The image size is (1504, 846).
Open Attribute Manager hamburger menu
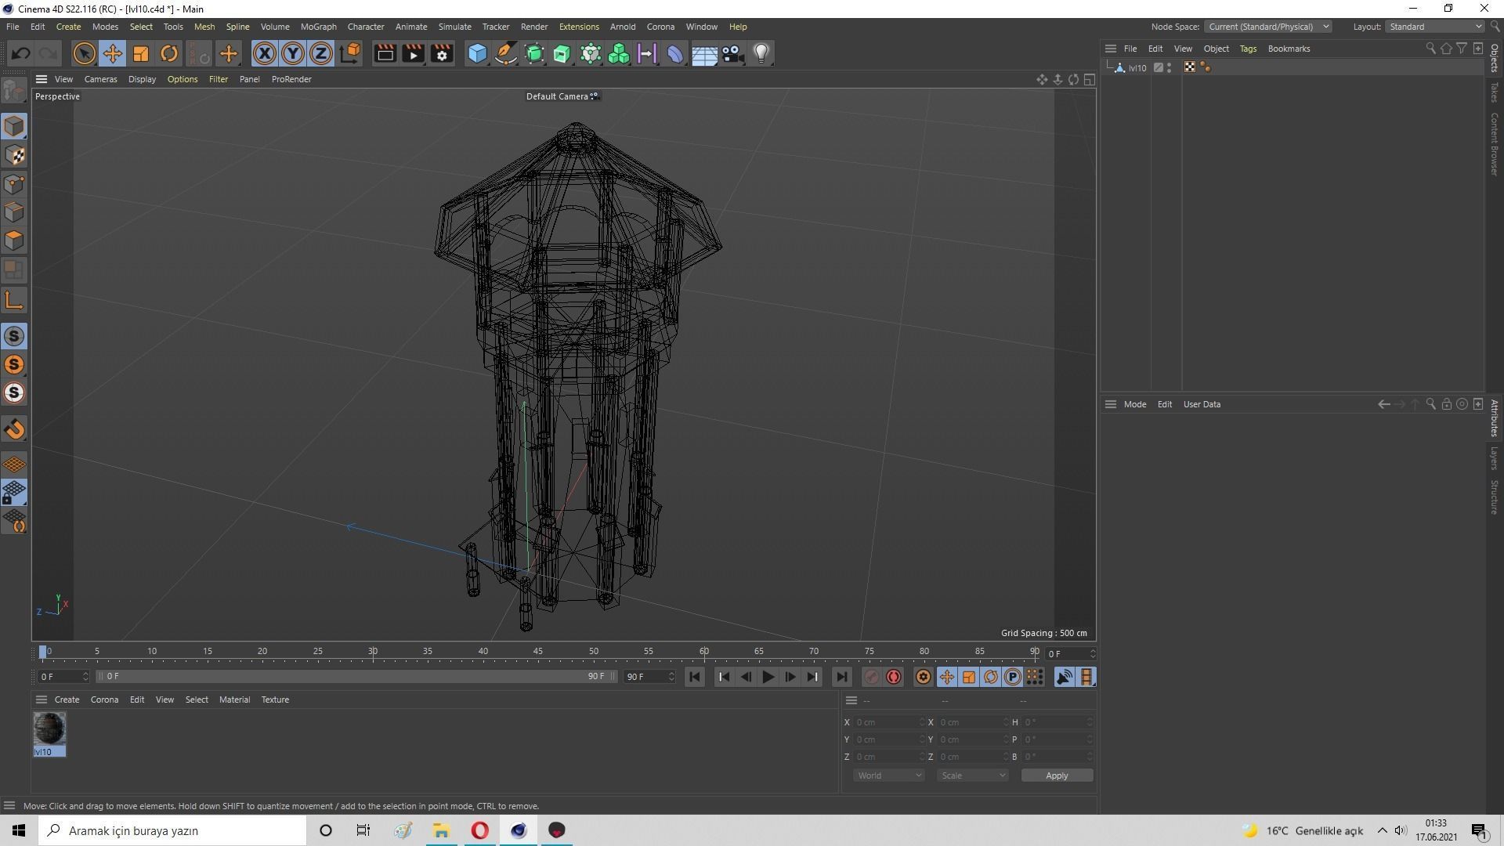pos(1111,404)
